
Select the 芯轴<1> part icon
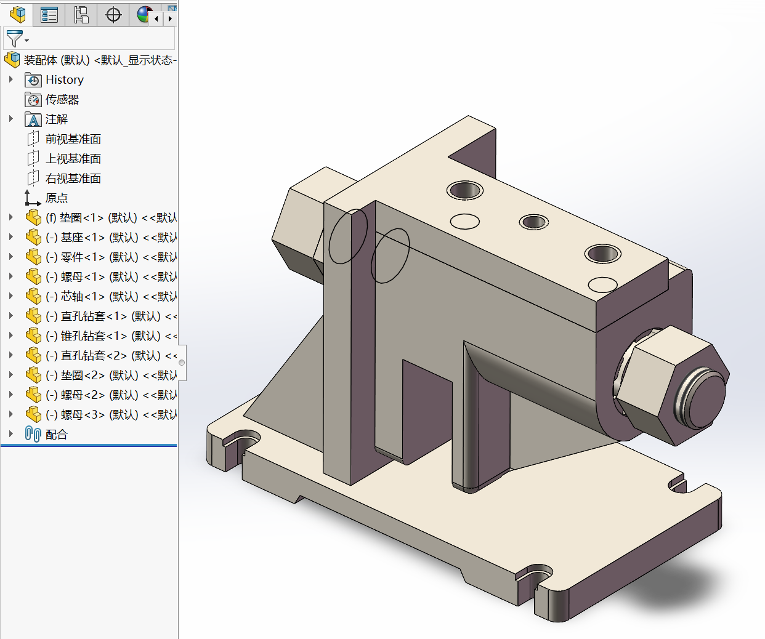pos(33,296)
